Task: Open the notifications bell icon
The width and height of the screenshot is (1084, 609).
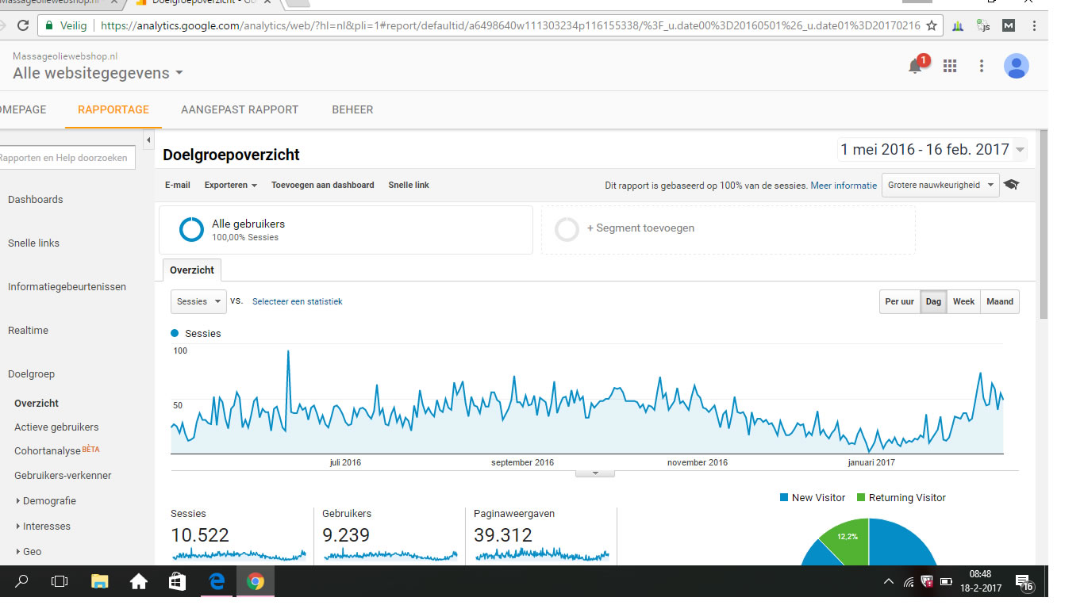Action: pyautogui.click(x=916, y=66)
